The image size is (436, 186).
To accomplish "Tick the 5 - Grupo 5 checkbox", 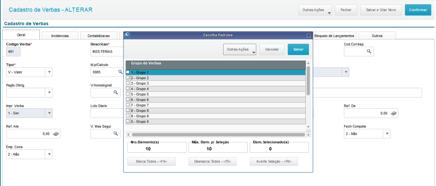I will [x=128, y=94].
